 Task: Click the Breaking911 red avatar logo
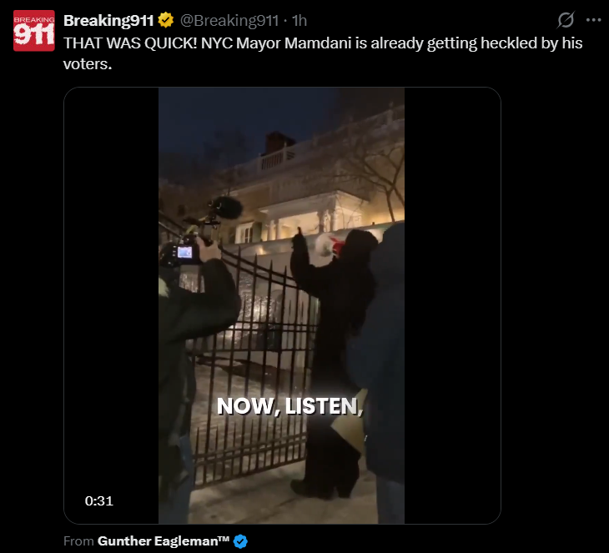pyautogui.click(x=34, y=31)
